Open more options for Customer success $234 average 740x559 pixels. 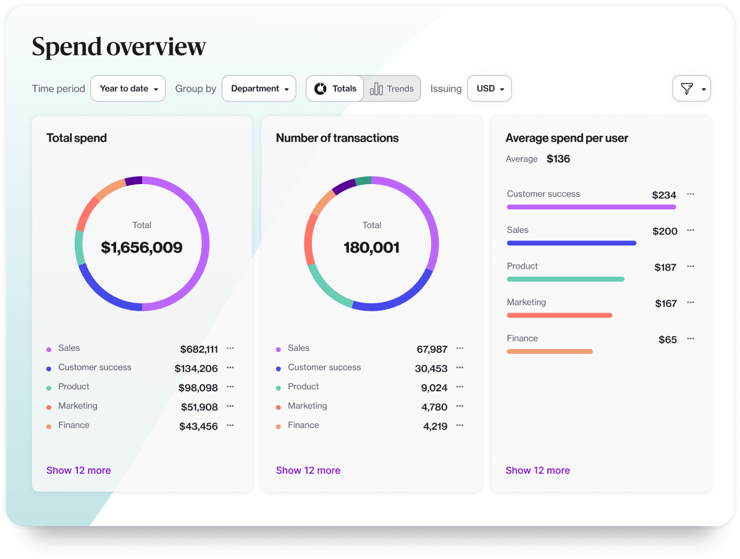click(x=691, y=194)
